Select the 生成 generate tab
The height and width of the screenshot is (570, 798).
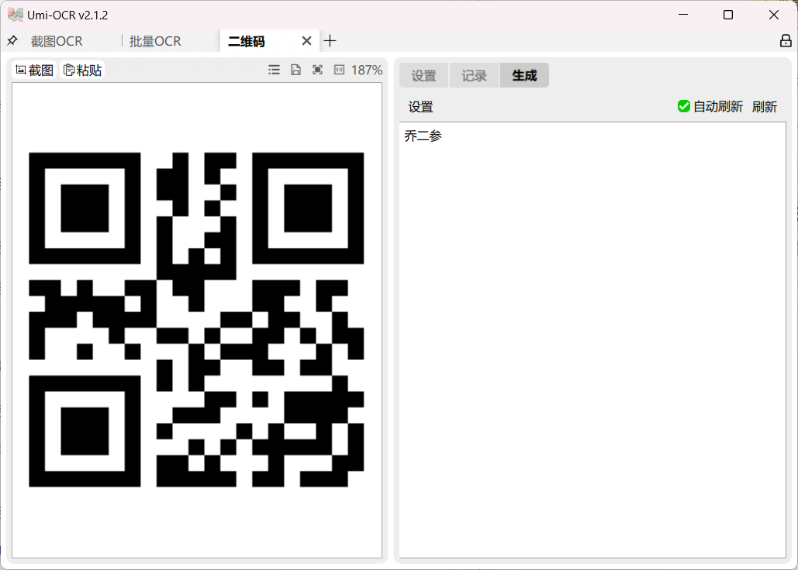524,76
